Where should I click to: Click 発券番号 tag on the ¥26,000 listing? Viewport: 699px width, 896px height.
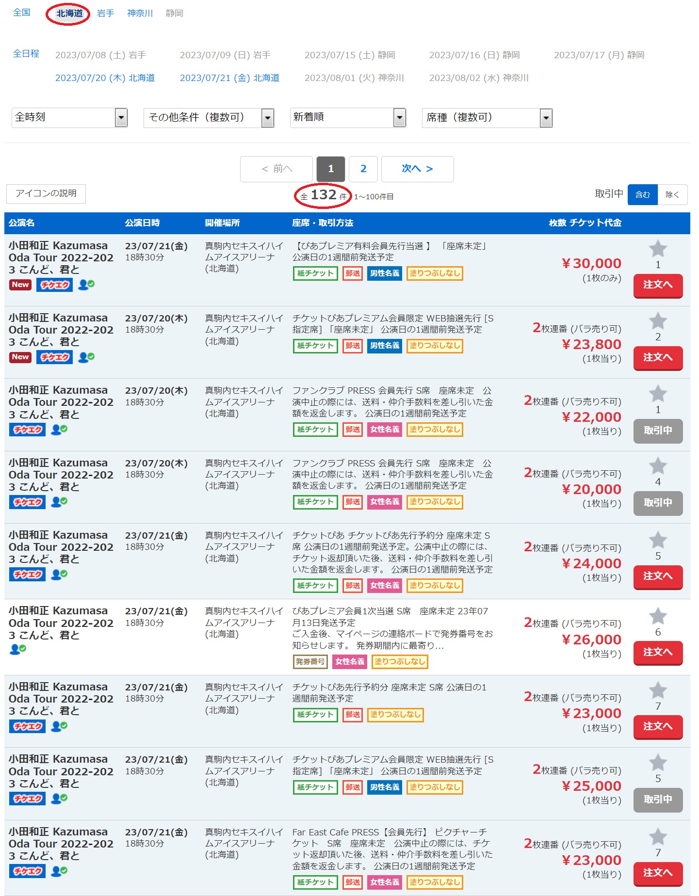[310, 662]
